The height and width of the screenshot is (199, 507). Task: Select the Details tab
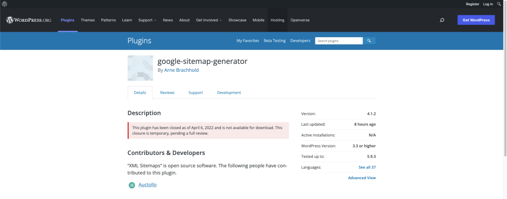coord(140,93)
